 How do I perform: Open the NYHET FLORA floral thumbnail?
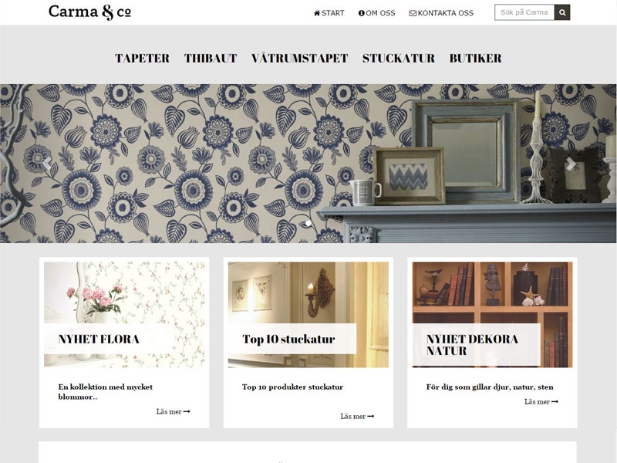point(124,315)
